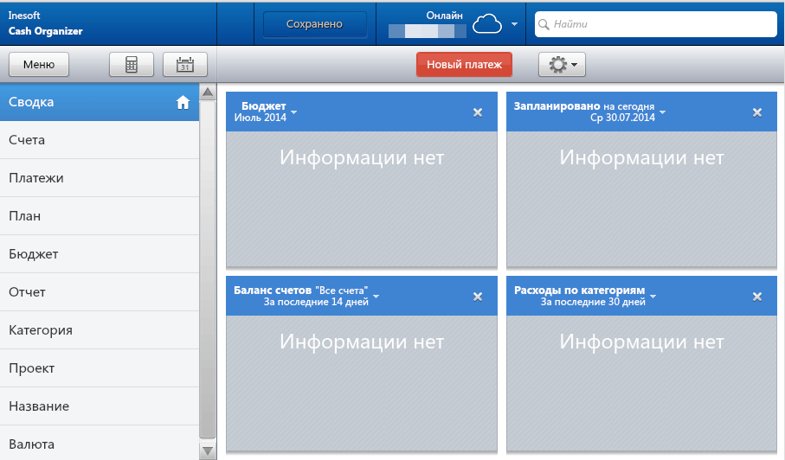Open the calculator tool

(x=132, y=65)
